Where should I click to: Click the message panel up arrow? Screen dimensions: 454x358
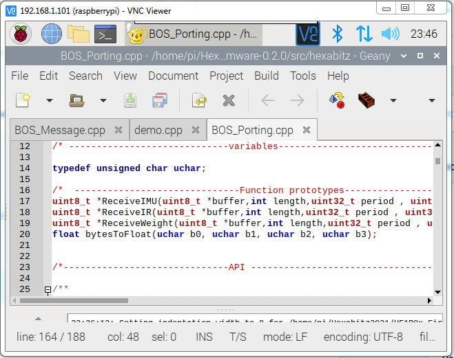[38, 319]
